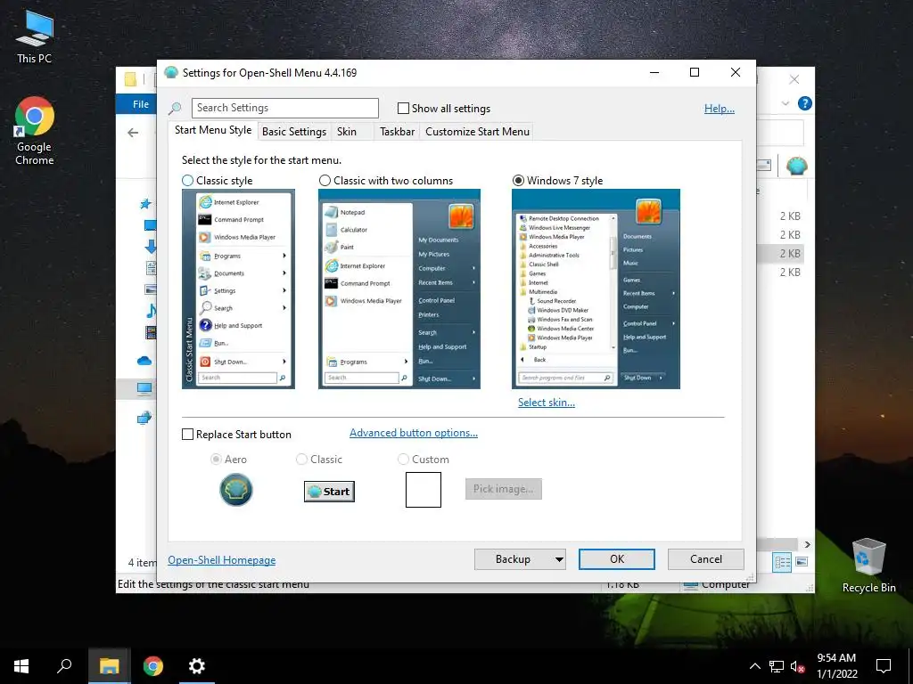Expand Explorer ribbon chevron

[786, 103]
